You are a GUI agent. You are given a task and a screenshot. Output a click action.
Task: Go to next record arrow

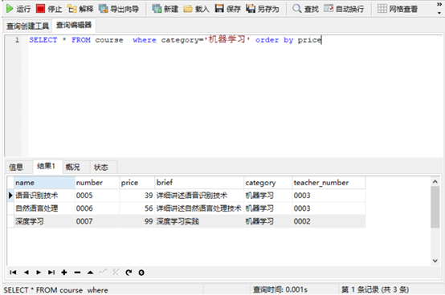(39, 273)
